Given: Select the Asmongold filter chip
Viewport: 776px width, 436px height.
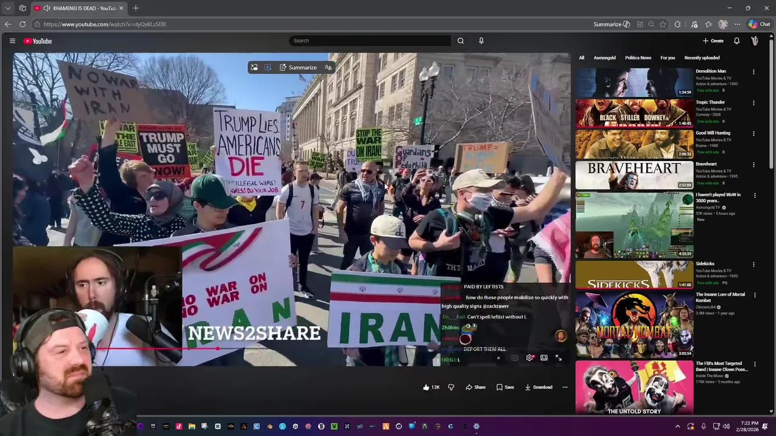Looking at the screenshot, I should click(604, 58).
